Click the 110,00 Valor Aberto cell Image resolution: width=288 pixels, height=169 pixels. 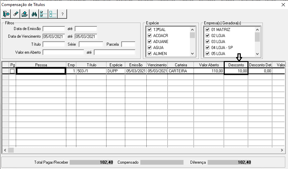(x=209, y=71)
